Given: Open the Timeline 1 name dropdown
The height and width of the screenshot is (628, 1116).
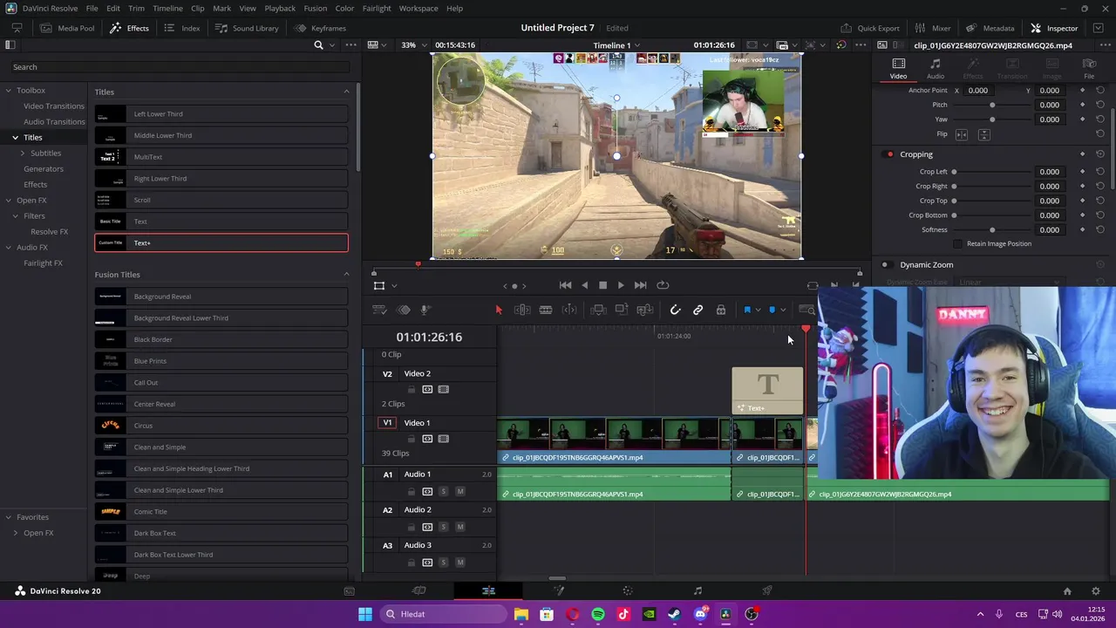Looking at the screenshot, I should (x=616, y=45).
